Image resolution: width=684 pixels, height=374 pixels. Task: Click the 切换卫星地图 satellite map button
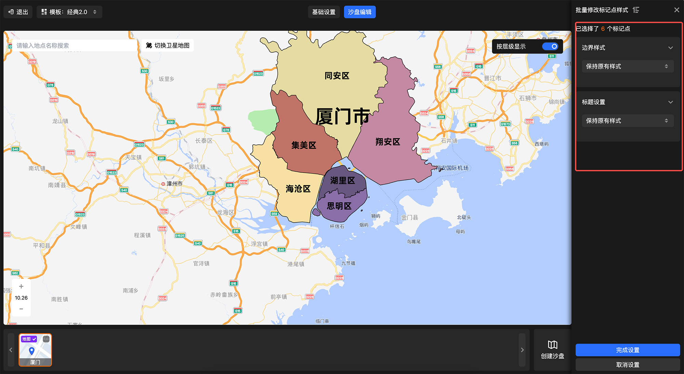[168, 46]
